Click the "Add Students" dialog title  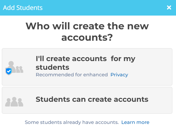point(23,8)
